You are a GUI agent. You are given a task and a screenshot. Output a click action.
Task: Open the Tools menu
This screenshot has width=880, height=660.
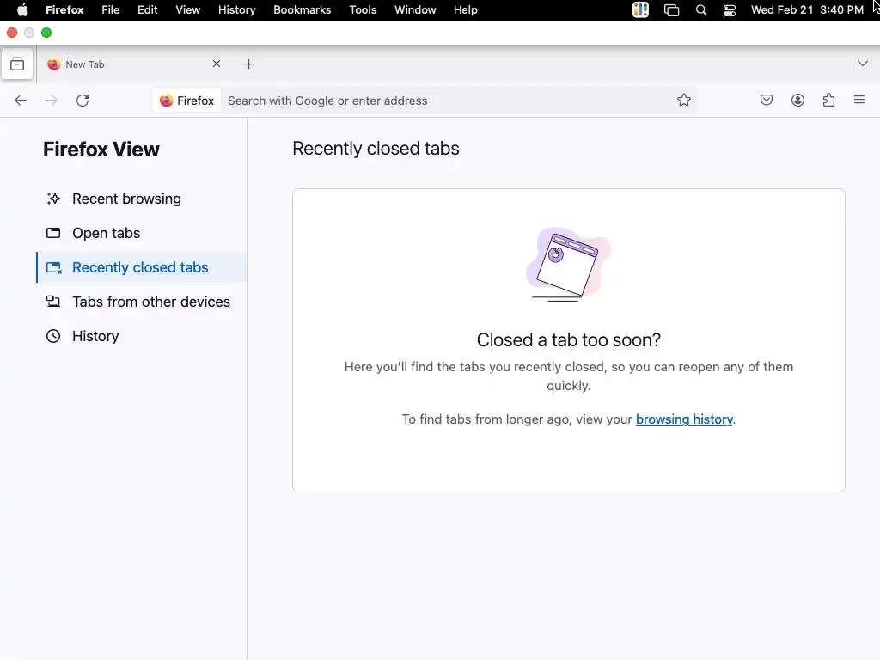[363, 10]
